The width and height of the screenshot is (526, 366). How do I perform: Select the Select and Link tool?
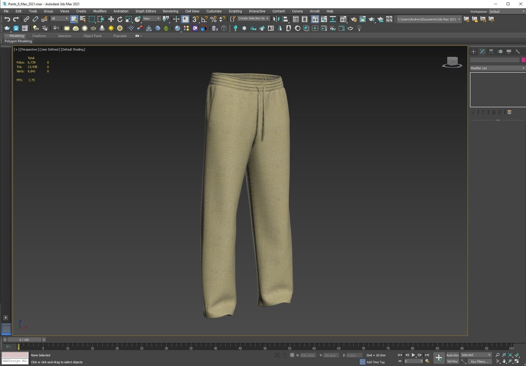pyautogui.click(x=26, y=19)
